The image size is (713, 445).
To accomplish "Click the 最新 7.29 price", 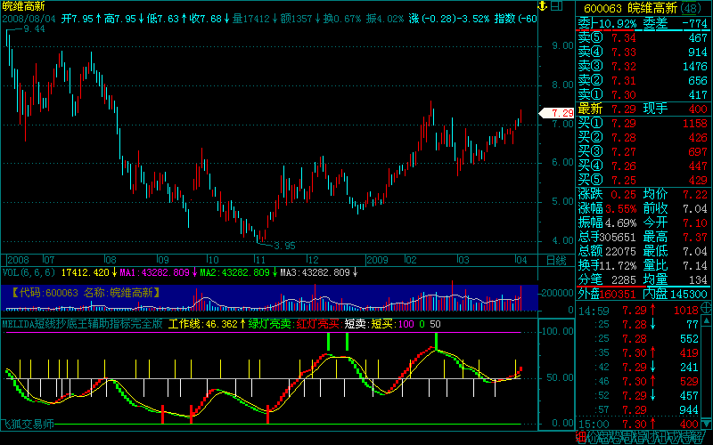I will click(624, 109).
